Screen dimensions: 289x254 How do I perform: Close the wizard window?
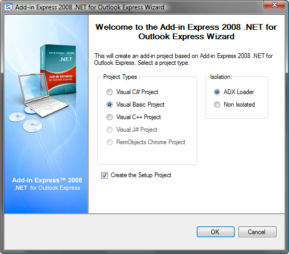pos(274,5)
